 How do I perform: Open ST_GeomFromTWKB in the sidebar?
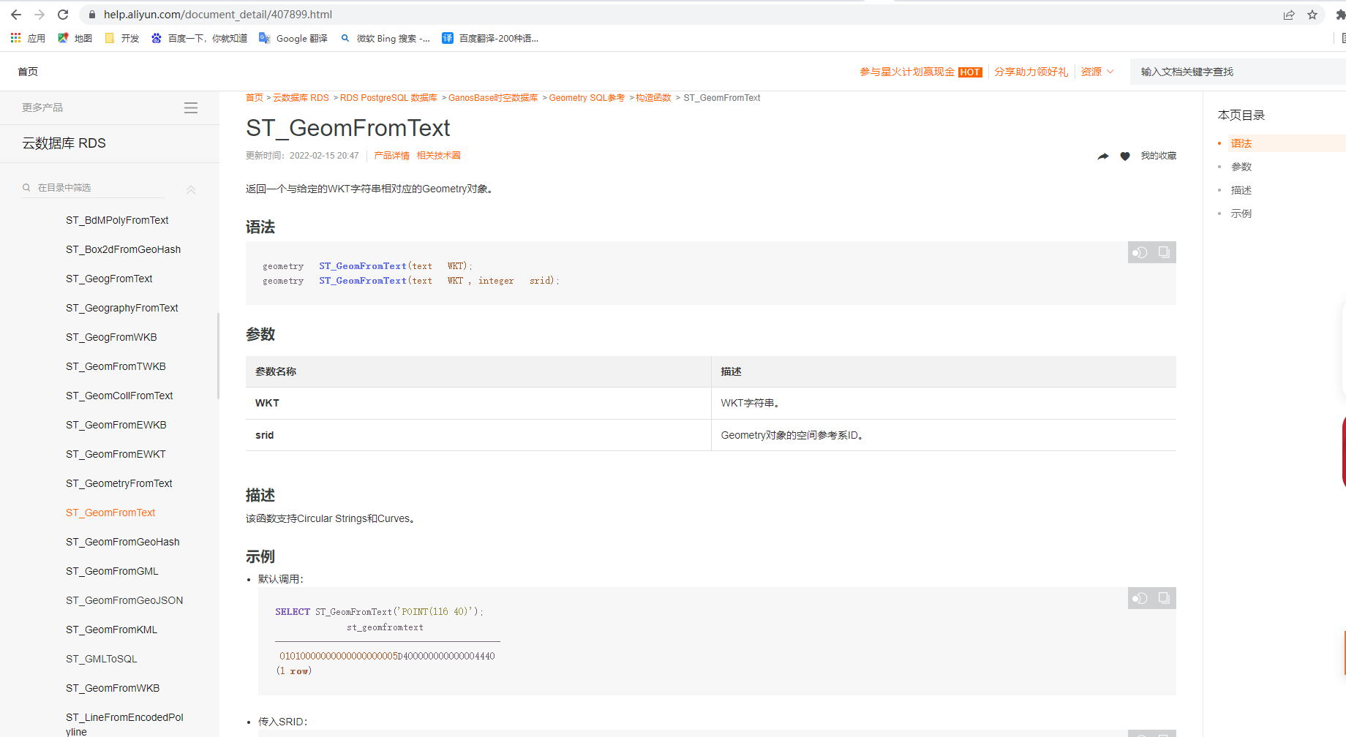[116, 366]
